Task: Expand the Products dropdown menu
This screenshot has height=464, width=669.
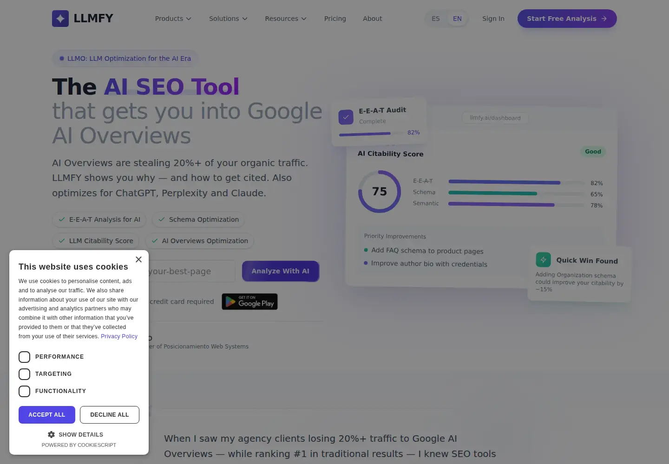Action: tap(173, 19)
